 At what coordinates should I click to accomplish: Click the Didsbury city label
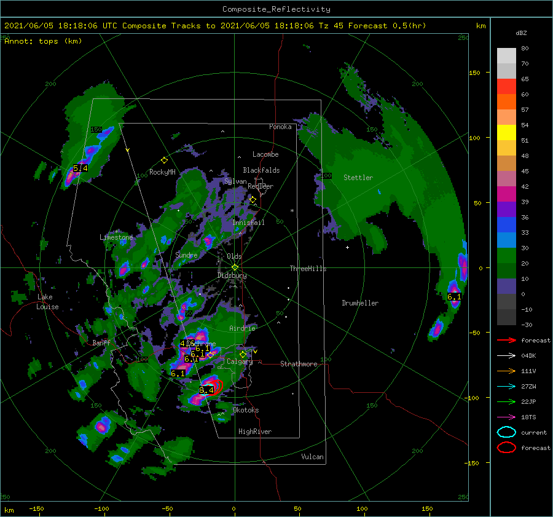[232, 275]
